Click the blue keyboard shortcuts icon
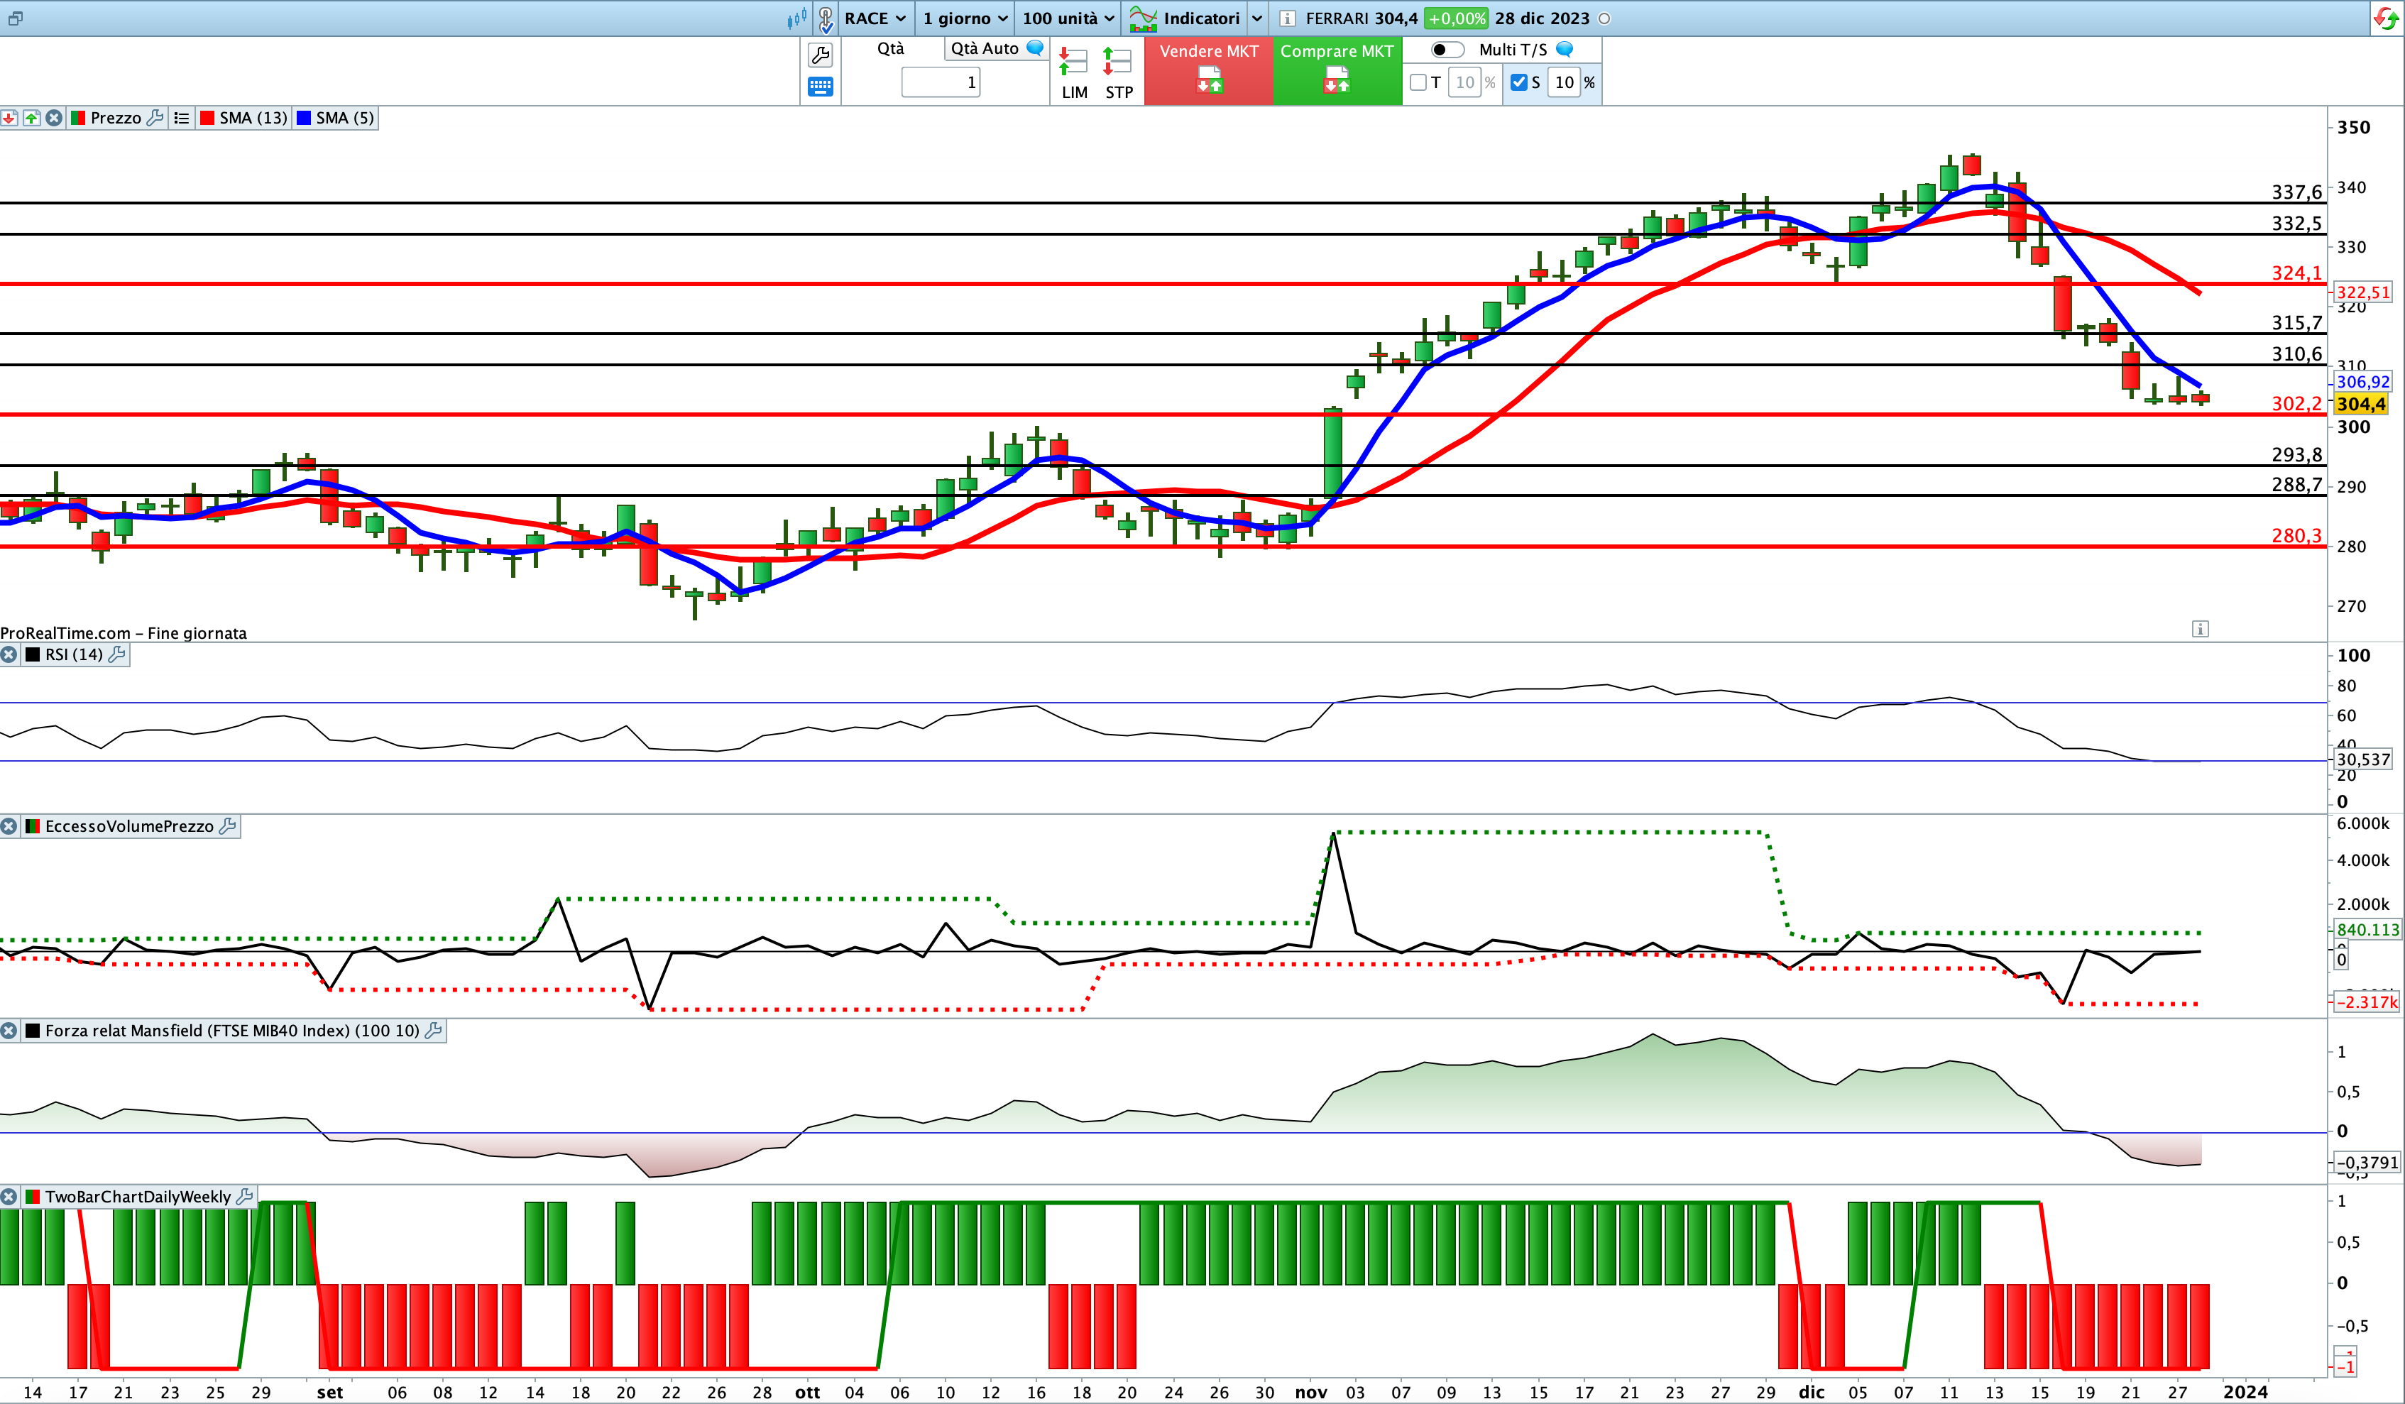The width and height of the screenshot is (2405, 1404). (x=820, y=87)
